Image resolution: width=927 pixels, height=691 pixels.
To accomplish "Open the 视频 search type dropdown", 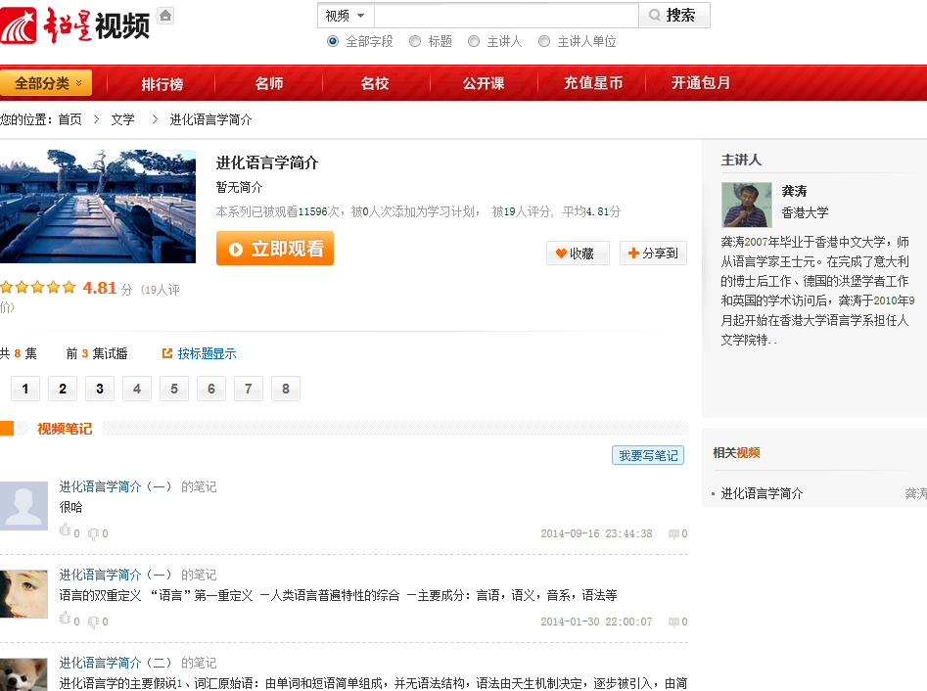I will [346, 16].
